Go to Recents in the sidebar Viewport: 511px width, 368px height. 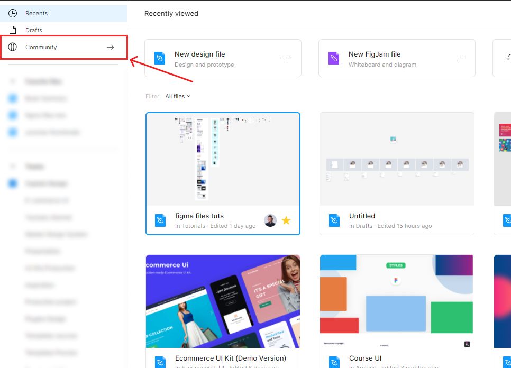36,13
